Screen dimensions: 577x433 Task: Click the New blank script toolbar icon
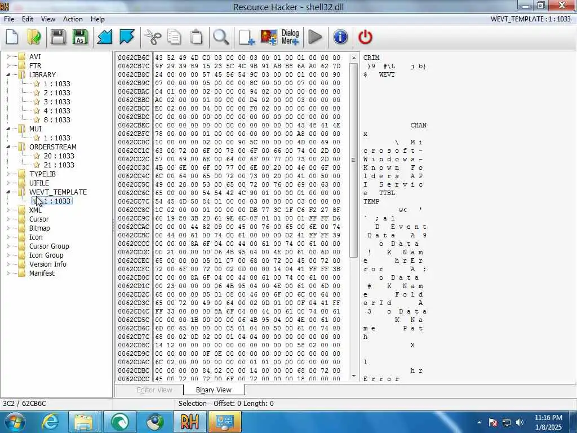[12, 37]
